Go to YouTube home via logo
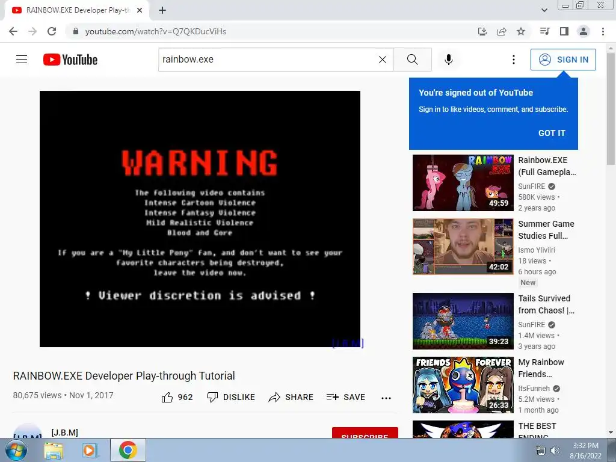This screenshot has width=616, height=462. point(70,60)
